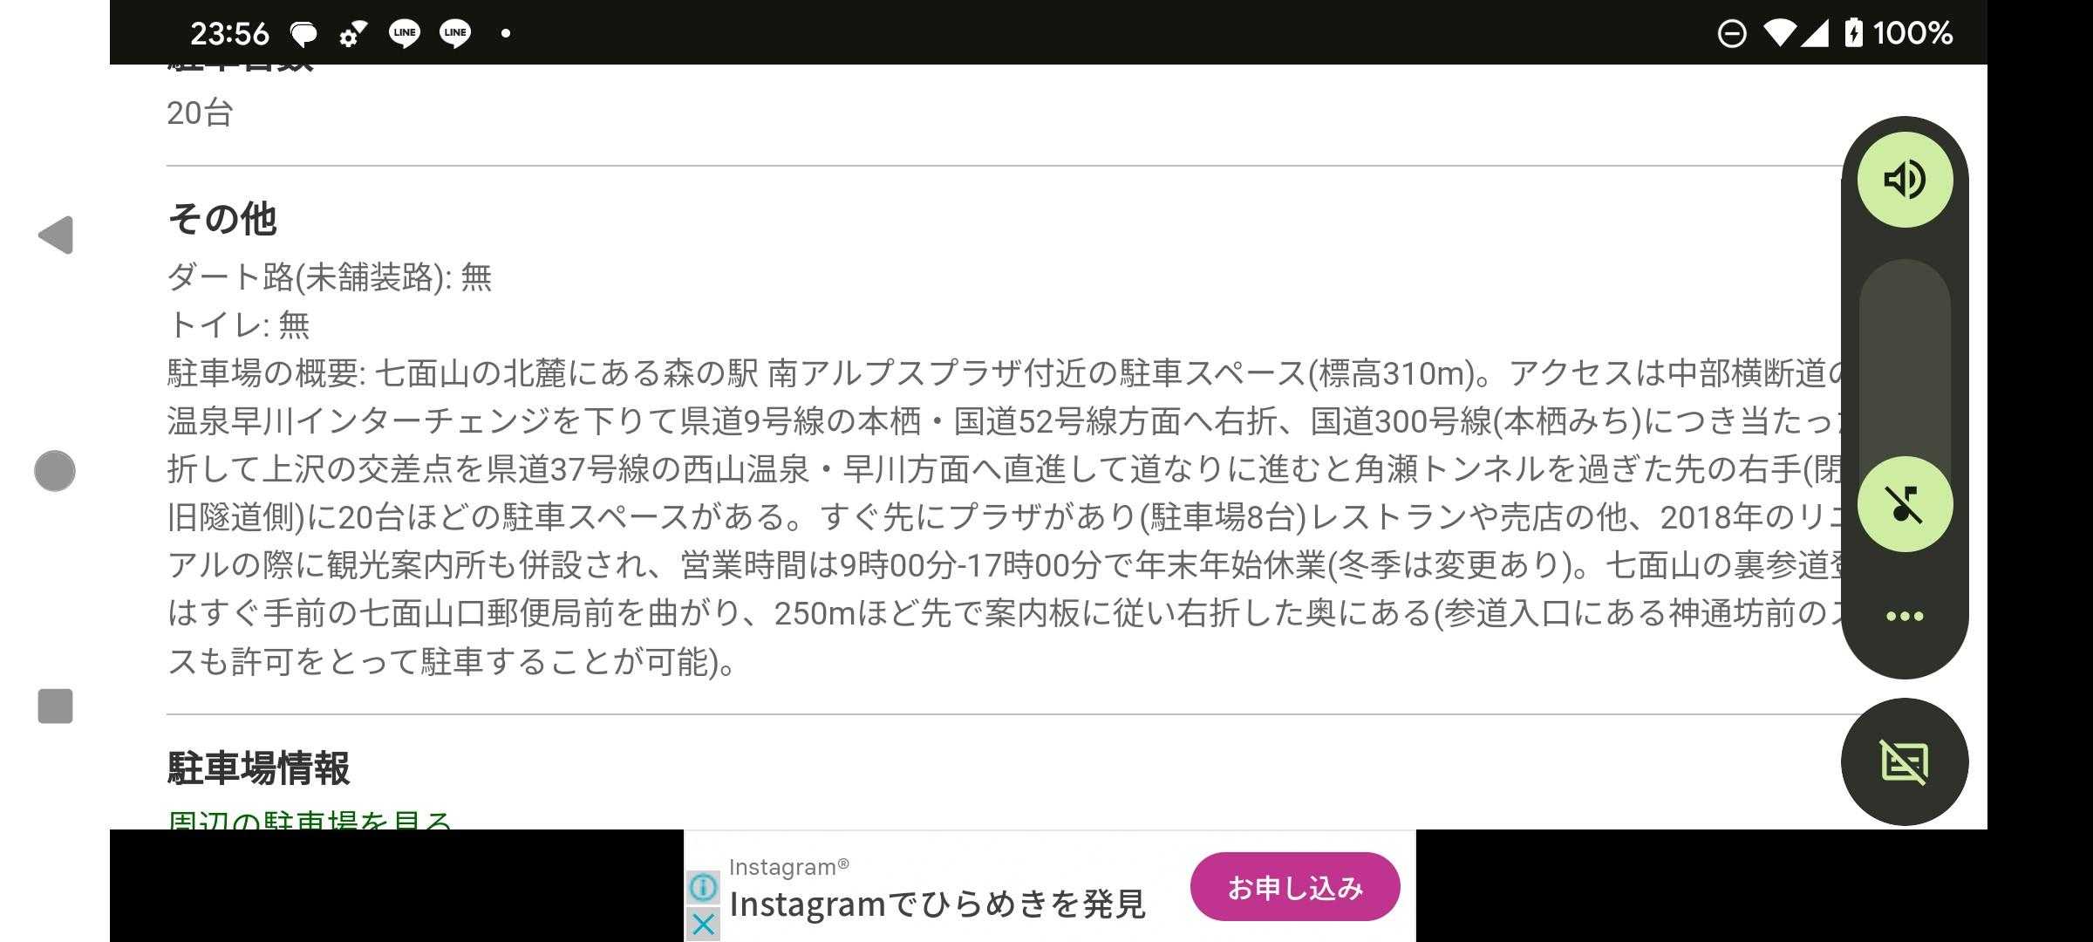This screenshot has width=2093, height=942.
Task: Tap the お申し込み button in the ad
Action: [x=1295, y=887]
